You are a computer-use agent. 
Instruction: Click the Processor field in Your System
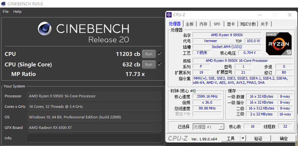tap(94, 96)
